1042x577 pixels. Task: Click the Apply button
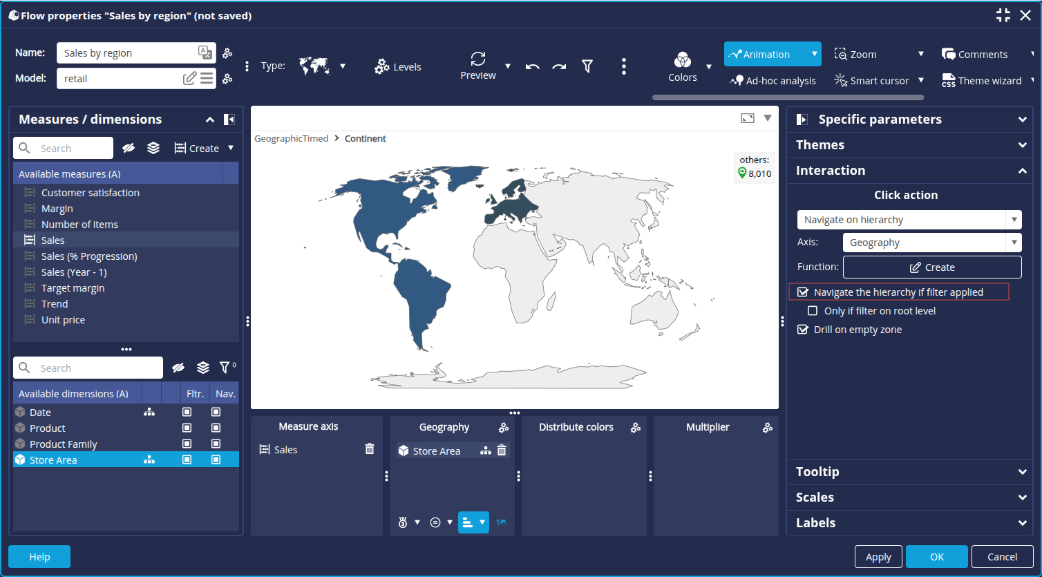[x=878, y=557]
